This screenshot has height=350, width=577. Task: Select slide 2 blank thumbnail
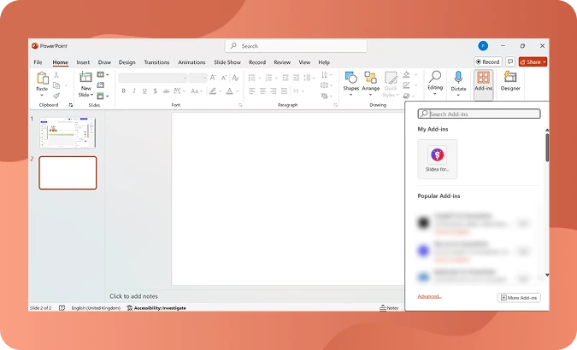pos(68,172)
